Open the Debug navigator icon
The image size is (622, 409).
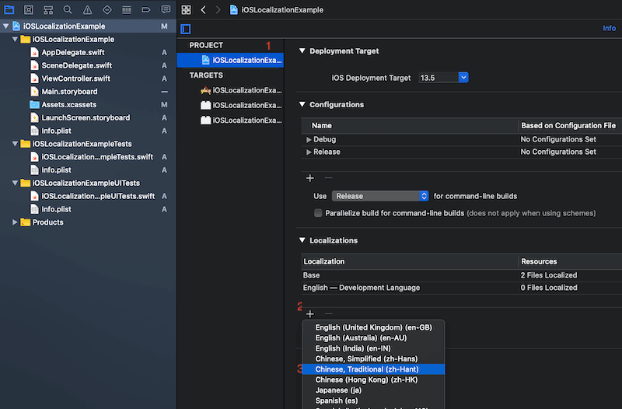tap(127, 9)
